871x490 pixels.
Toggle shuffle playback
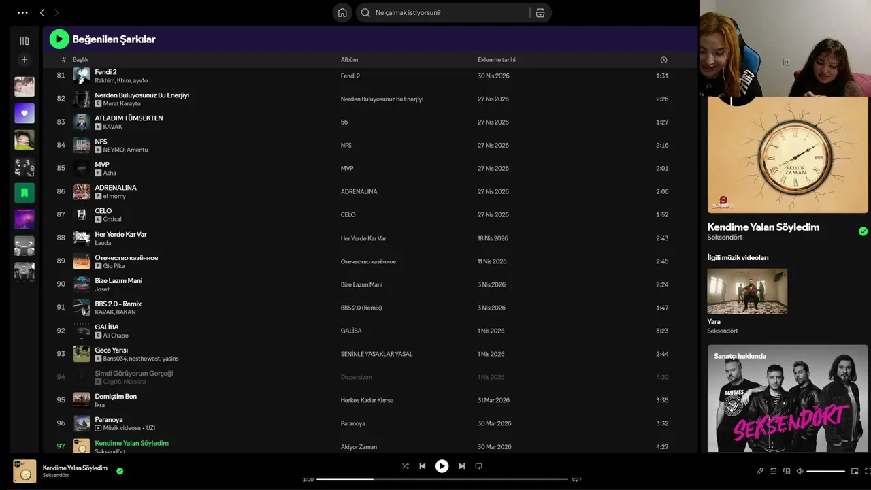coord(406,466)
